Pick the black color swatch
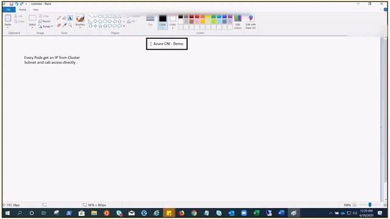Image resolution: width=390 pixels, height=219 pixels. click(180, 16)
